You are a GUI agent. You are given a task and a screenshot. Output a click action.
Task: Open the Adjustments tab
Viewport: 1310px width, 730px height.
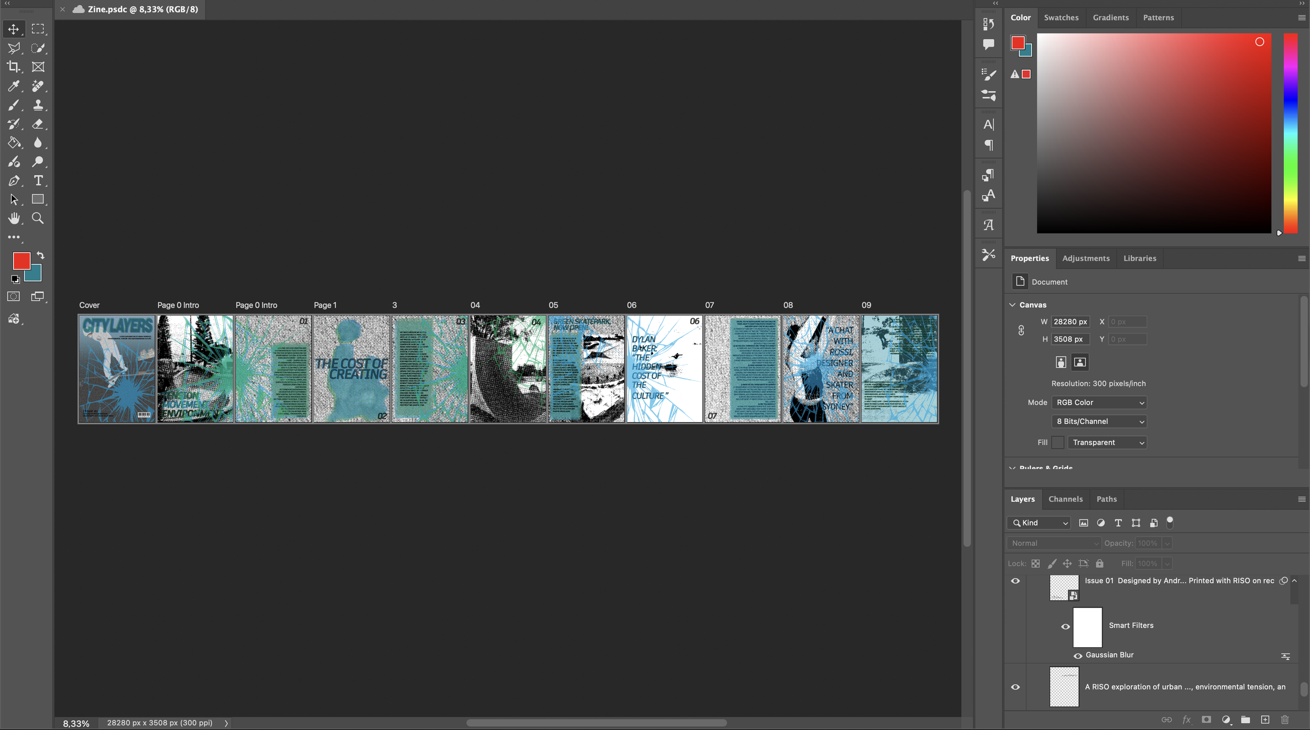tap(1085, 258)
